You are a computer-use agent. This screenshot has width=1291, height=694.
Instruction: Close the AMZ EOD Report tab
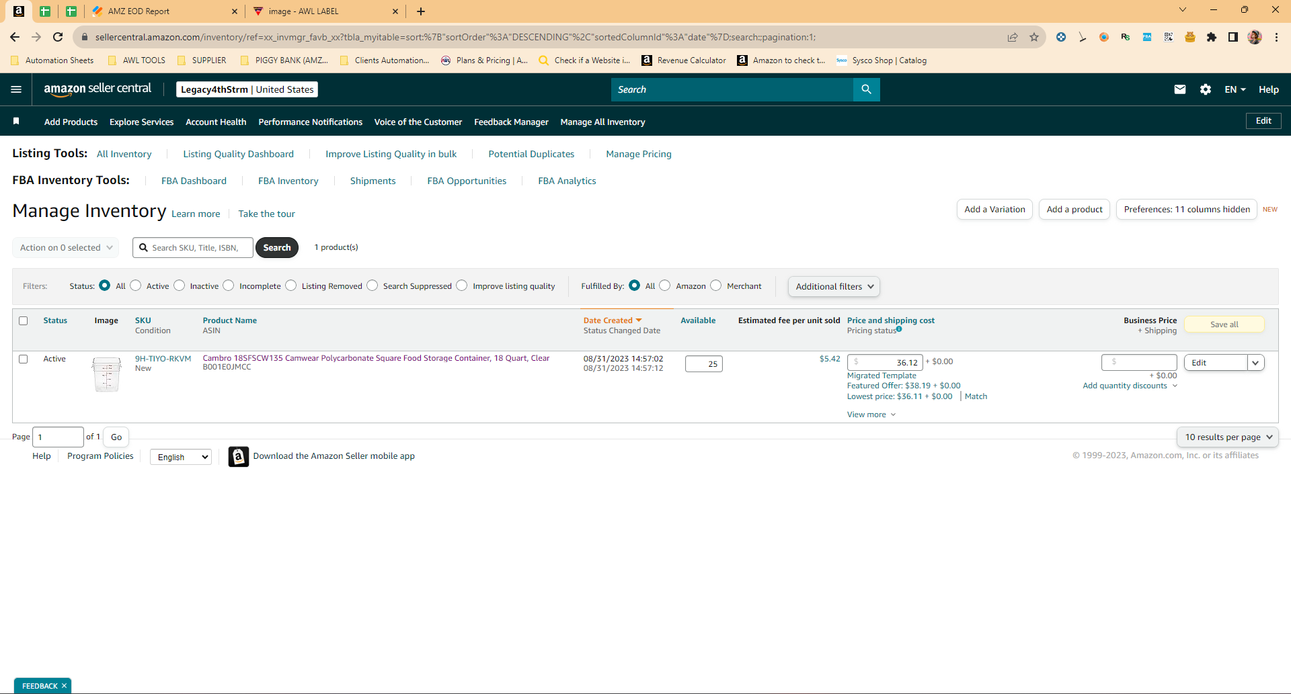pyautogui.click(x=235, y=11)
